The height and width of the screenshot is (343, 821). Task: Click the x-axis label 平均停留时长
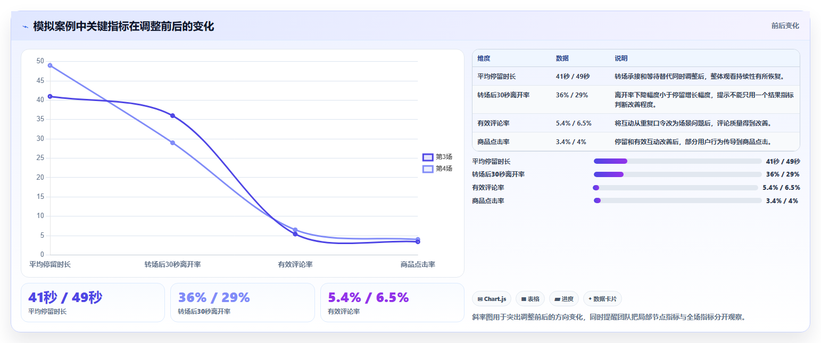[x=50, y=264]
